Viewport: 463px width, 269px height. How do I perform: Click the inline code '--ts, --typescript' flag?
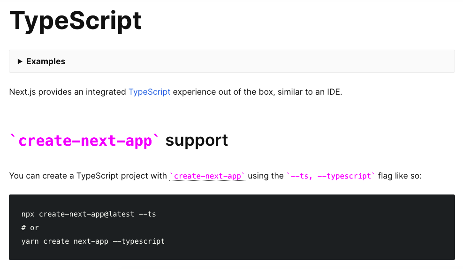click(x=331, y=176)
